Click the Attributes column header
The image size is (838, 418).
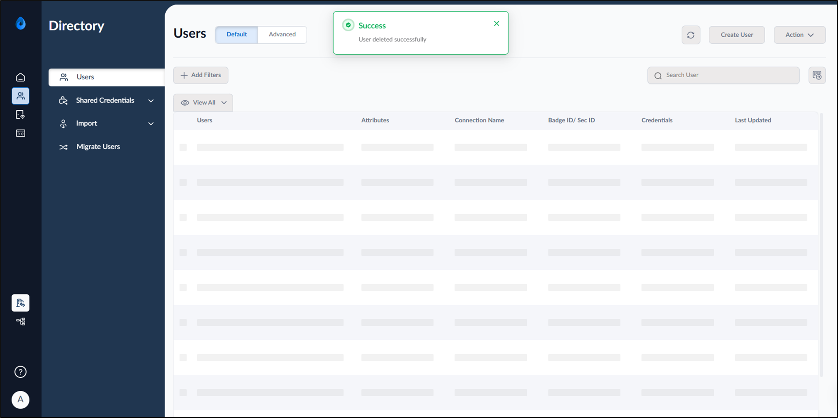tap(375, 120)
